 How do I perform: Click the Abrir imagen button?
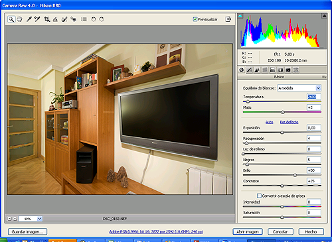[x=248, y=231]
